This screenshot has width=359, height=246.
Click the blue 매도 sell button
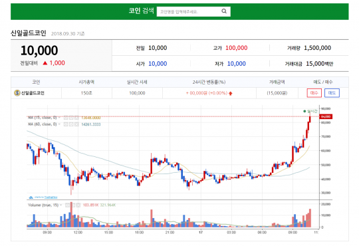[x=332, y=93]
